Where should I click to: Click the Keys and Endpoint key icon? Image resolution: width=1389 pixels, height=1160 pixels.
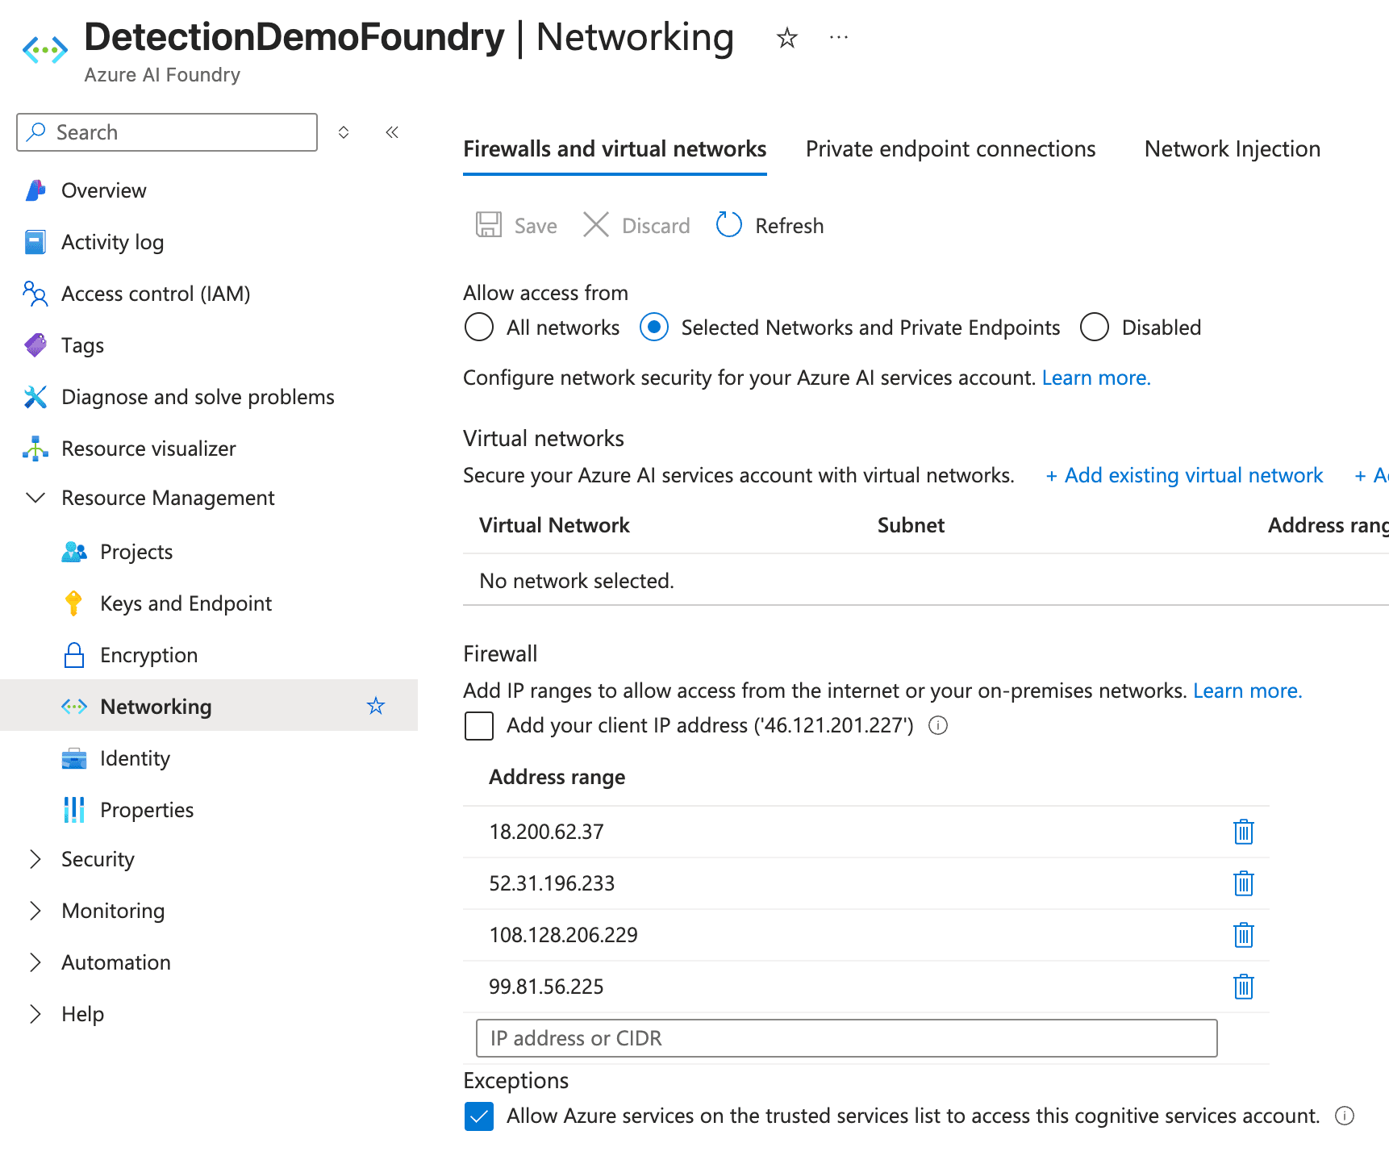coord(74,603)
